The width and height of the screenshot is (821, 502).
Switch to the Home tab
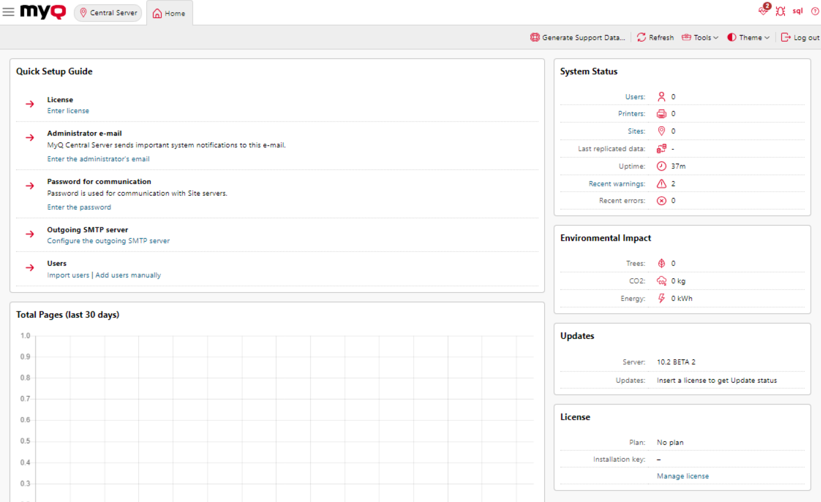pos(170,12)
